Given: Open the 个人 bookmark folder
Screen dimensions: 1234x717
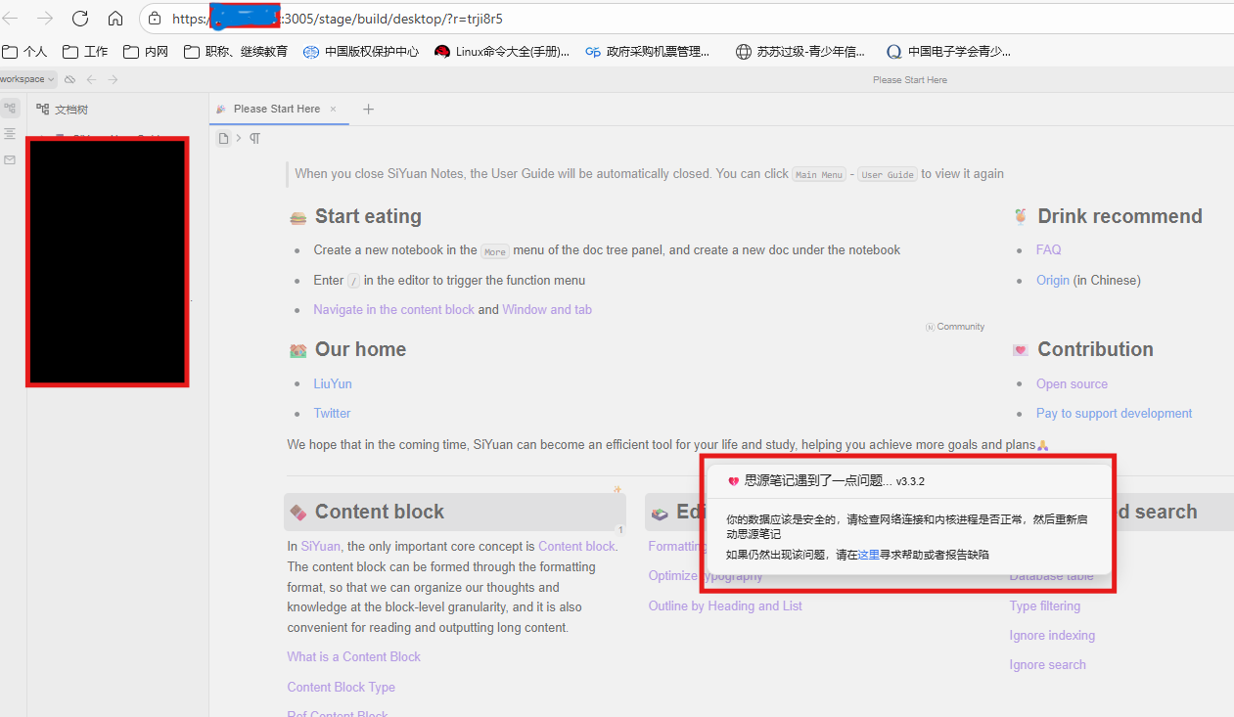Looking at the screenshot, I should (25, 52).
